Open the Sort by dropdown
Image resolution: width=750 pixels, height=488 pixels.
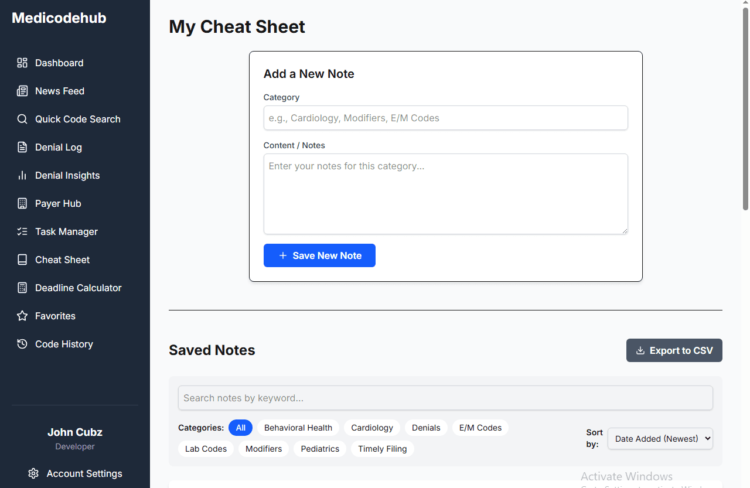tap(660, 438)
